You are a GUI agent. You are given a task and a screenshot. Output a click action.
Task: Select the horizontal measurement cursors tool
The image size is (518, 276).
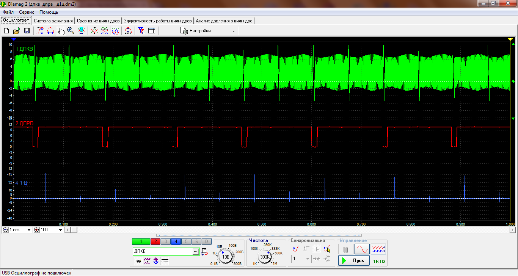[50, 31]
